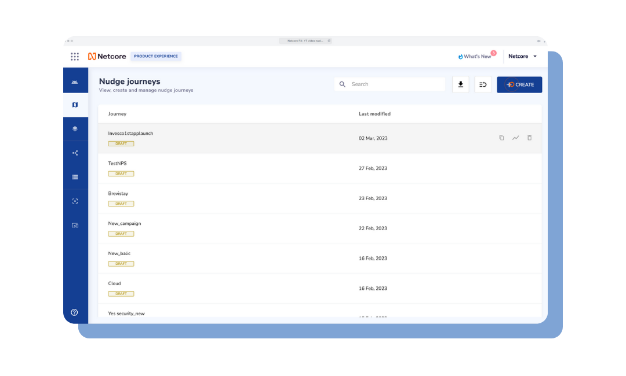Expand the Netcore account dropdown
This screenshot has width=626, height=376.
pyautogui.click(x=523, y=57)
